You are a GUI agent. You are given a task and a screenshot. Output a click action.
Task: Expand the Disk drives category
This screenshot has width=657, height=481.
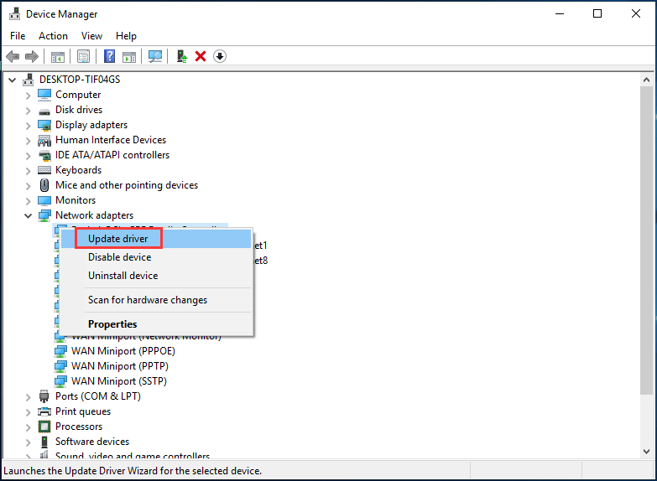click(x=28, y=111)
